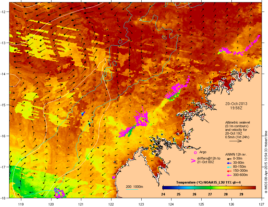Click the 'ANMN 12h av.' heading
This screenshot has height=207, width=268.
click(x=236, y=154)
